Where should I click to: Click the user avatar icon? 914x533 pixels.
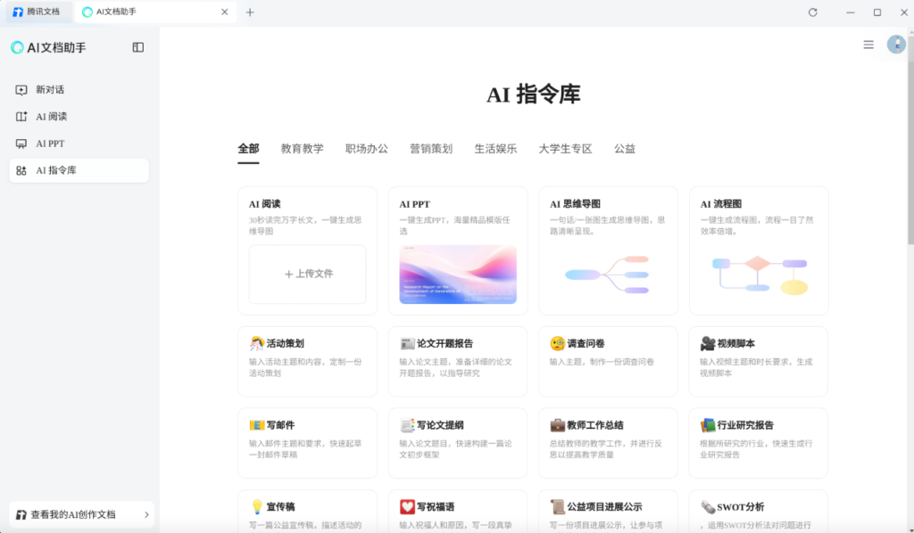coord(896,45)
